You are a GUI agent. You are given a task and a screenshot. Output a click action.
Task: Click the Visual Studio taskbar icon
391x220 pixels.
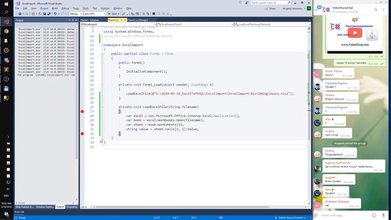[6, 22]
